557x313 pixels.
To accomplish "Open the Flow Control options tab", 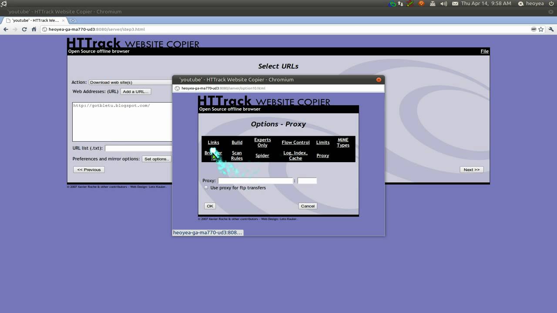I will (x=295, y=143).
